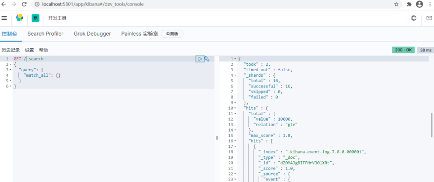Image resolution: width=434 pixels, height=182 pixels.
Task: Open the newsfeed mail icon
Action: pyautogui.click(x=429, y=18)
